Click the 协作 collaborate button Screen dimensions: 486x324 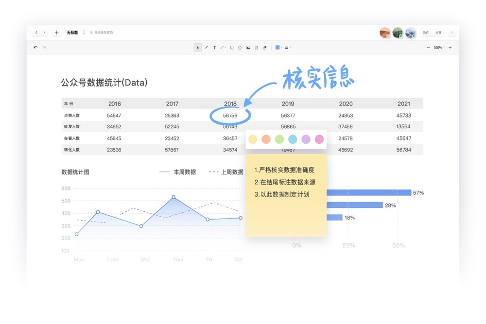pos(426,33)
